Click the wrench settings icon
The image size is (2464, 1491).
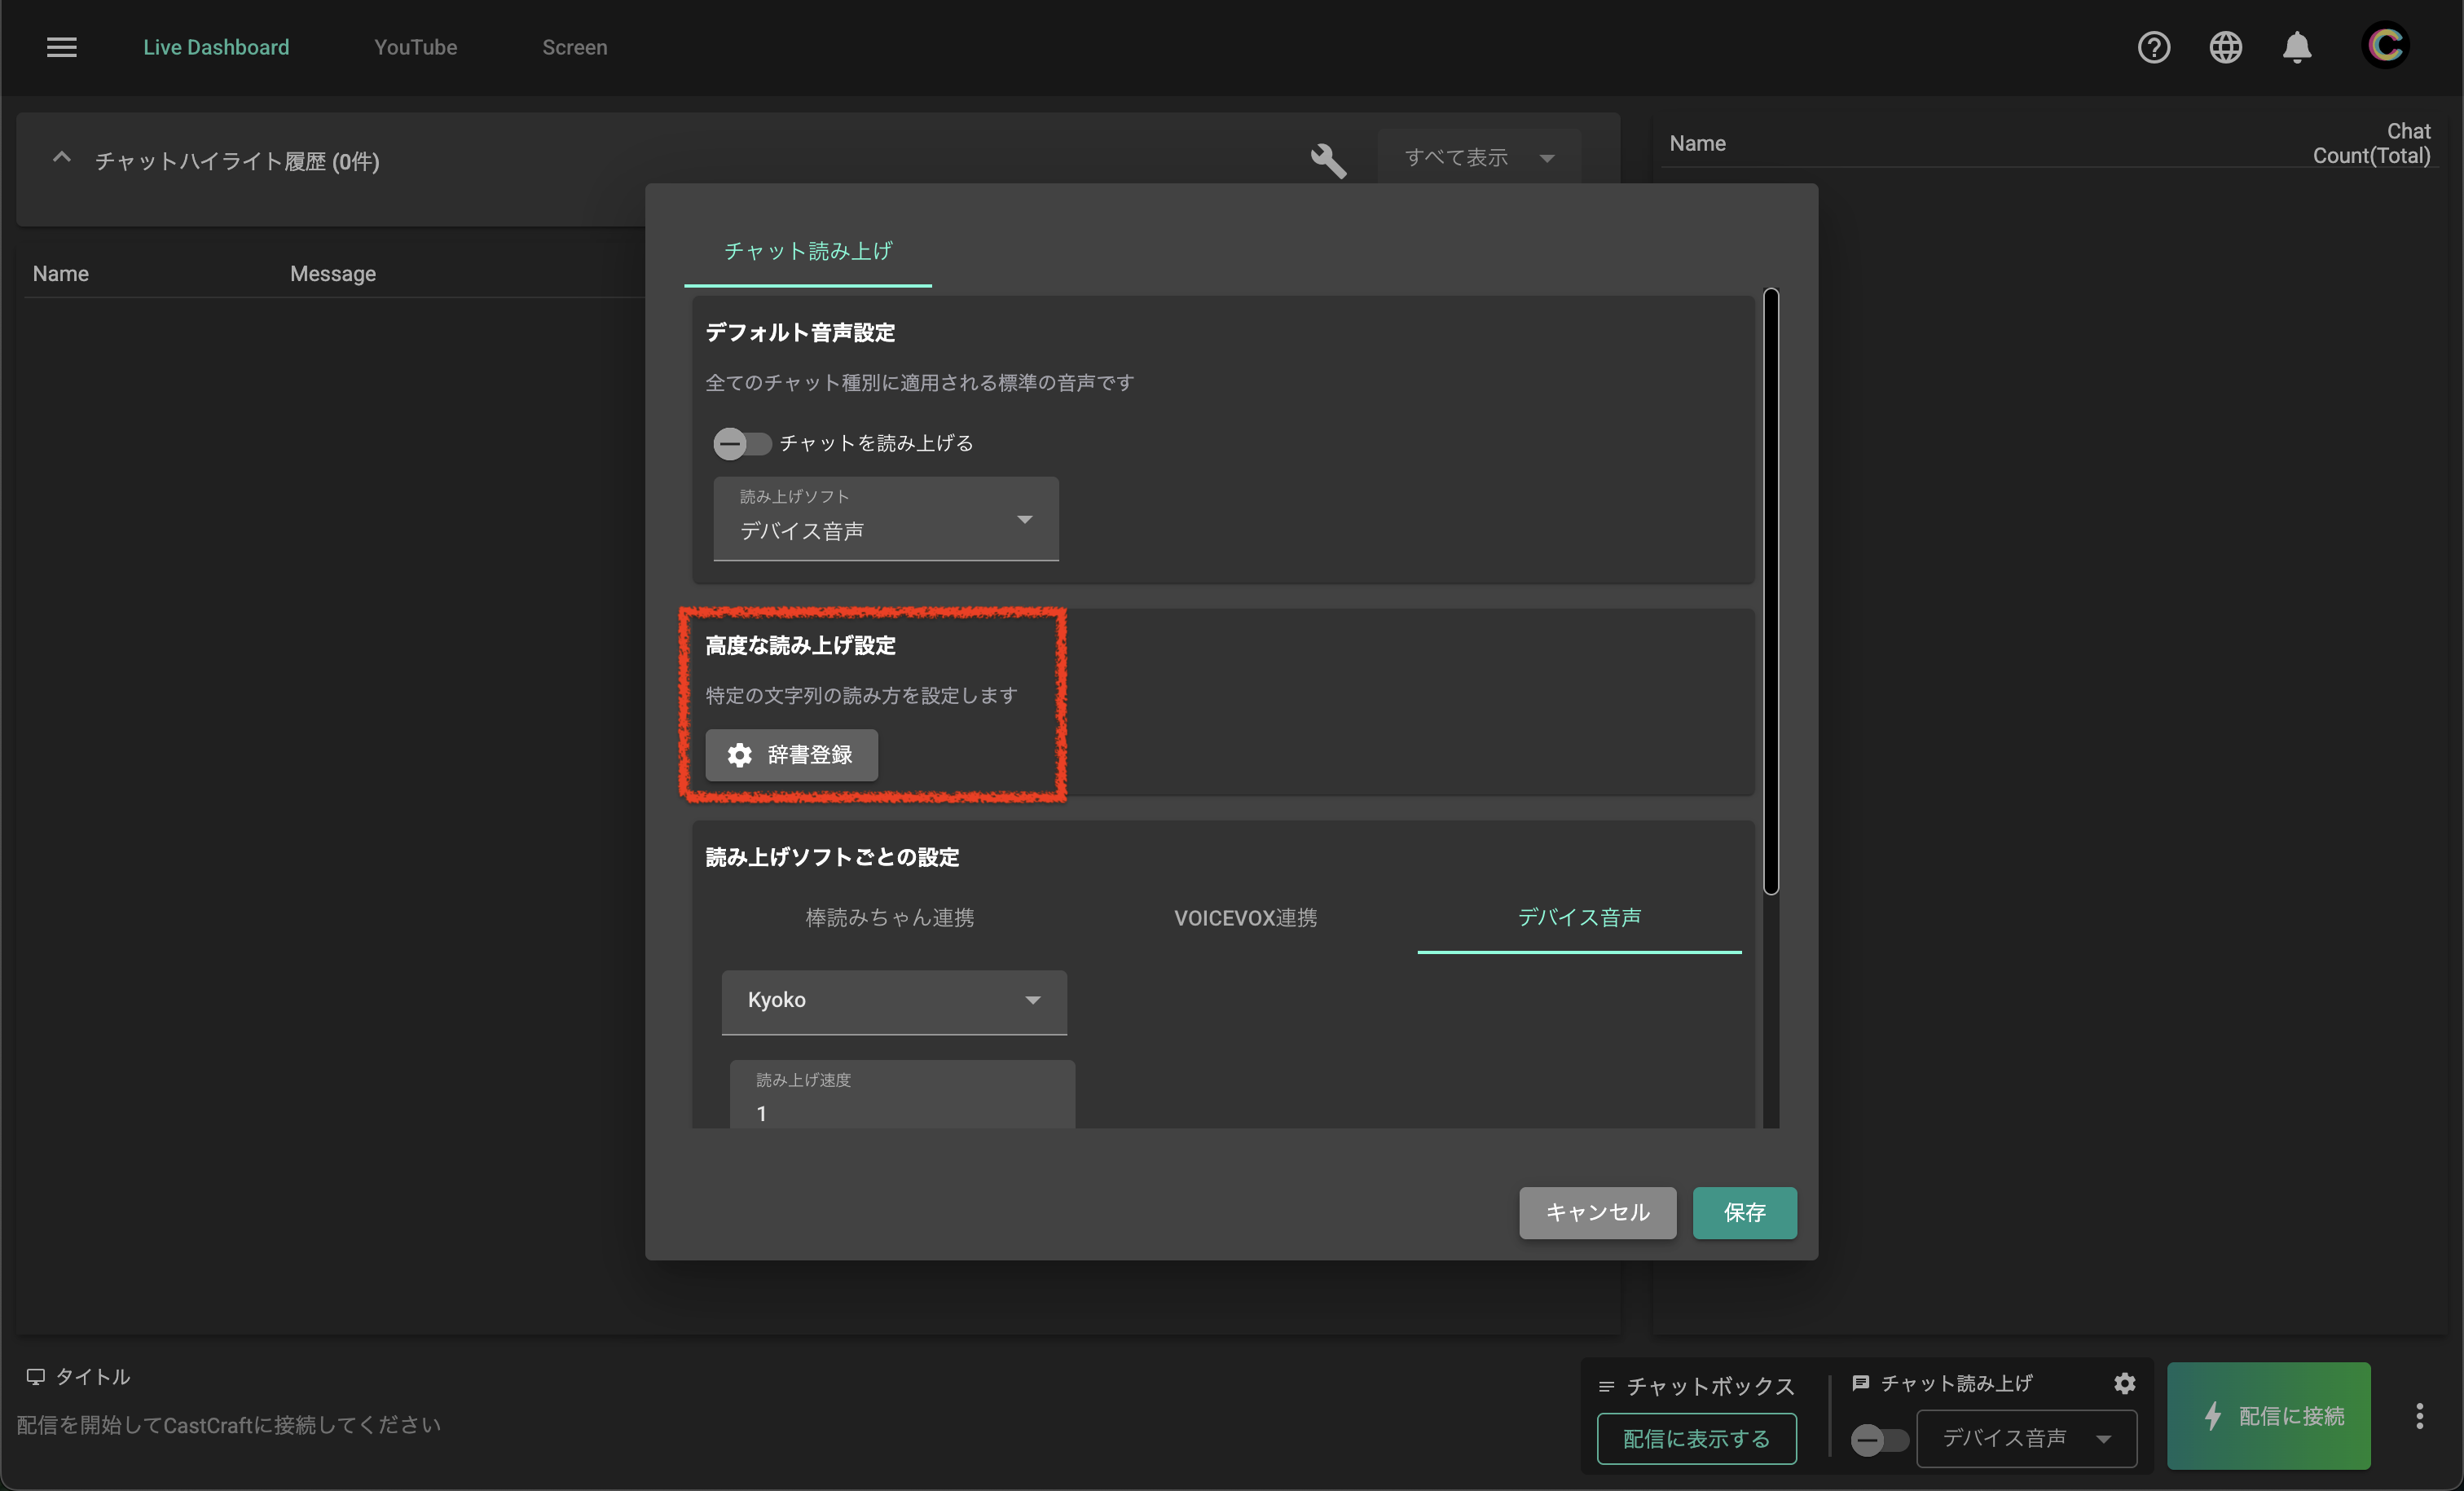point(1328,160)
